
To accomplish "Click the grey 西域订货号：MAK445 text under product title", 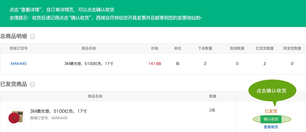I will point(49,118).
